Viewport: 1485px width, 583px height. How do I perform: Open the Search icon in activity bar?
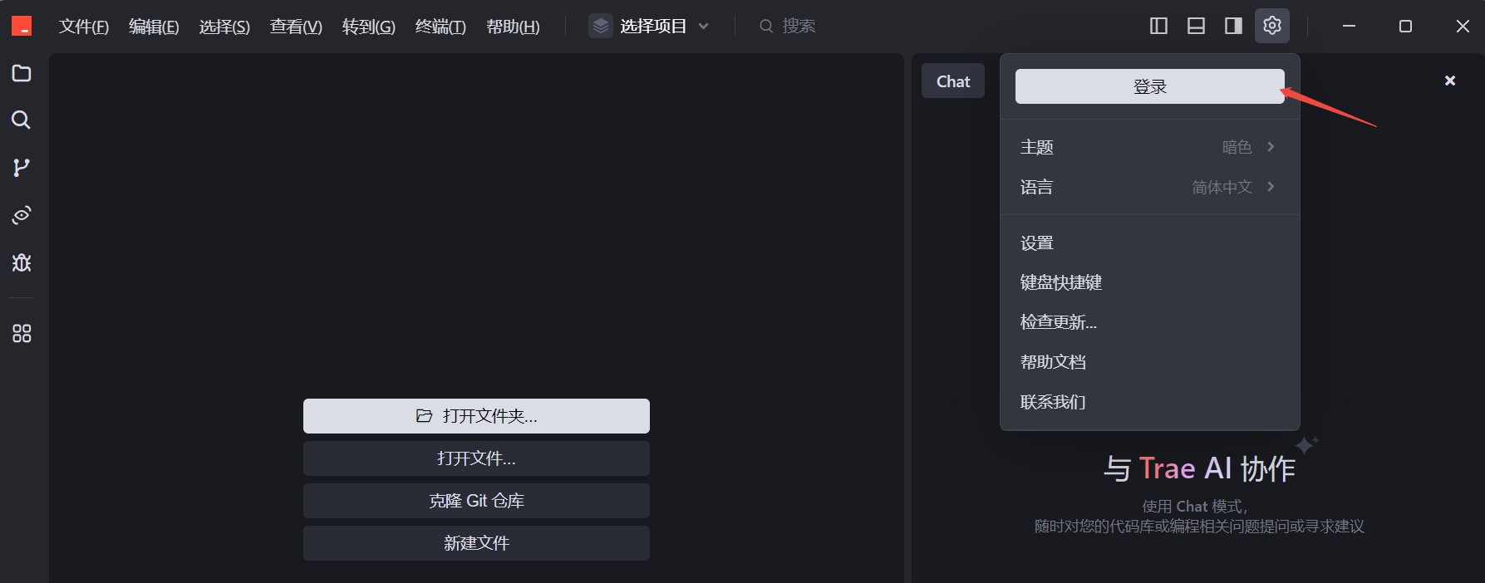22,120
